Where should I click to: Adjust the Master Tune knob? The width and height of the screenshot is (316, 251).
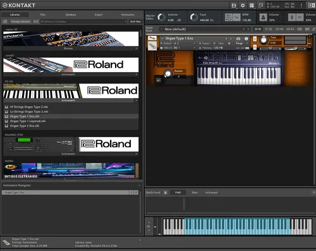[194, 17]
